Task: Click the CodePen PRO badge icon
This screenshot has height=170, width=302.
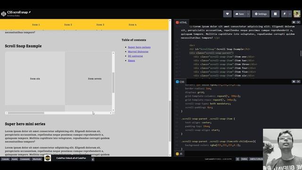Action: pos(48,158)
